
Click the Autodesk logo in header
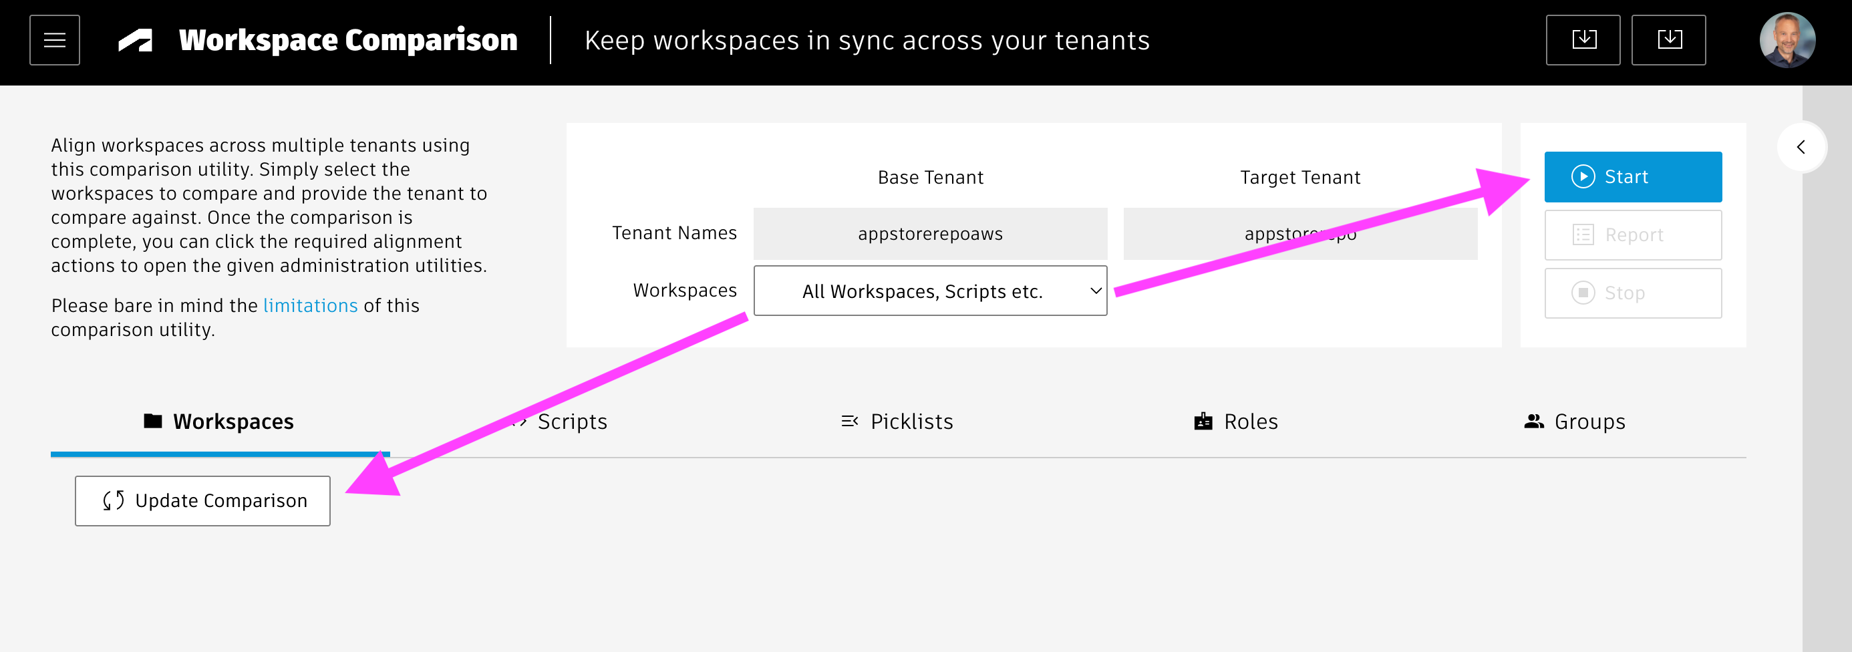[x=135, y=40]
